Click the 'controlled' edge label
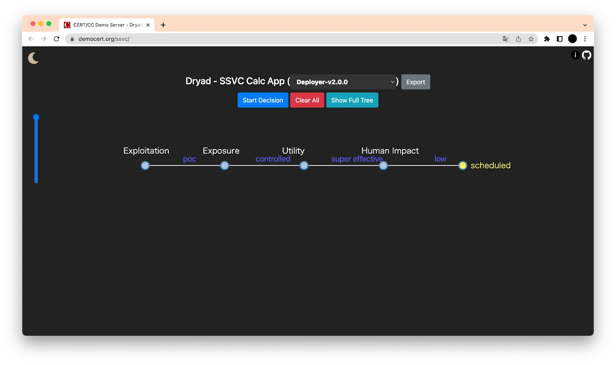Screen dimensions: 616x365 pyautogui.click(x=273, y=159)
